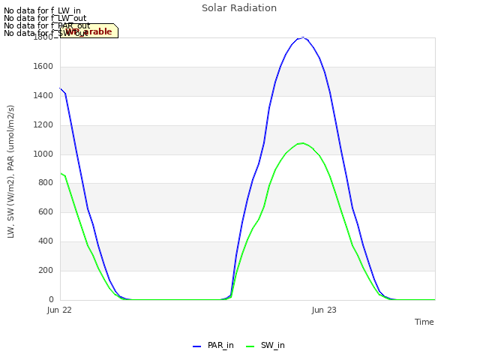This screenshot has height=360, width=480.
Task: Toggle PAR_in series in the legend
Action: click(x=213, y=346)
